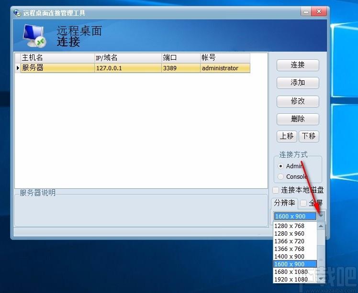Click the row indicator arrow beside 服务器
This screenshot has width=358, height=293.
[18, 68]
